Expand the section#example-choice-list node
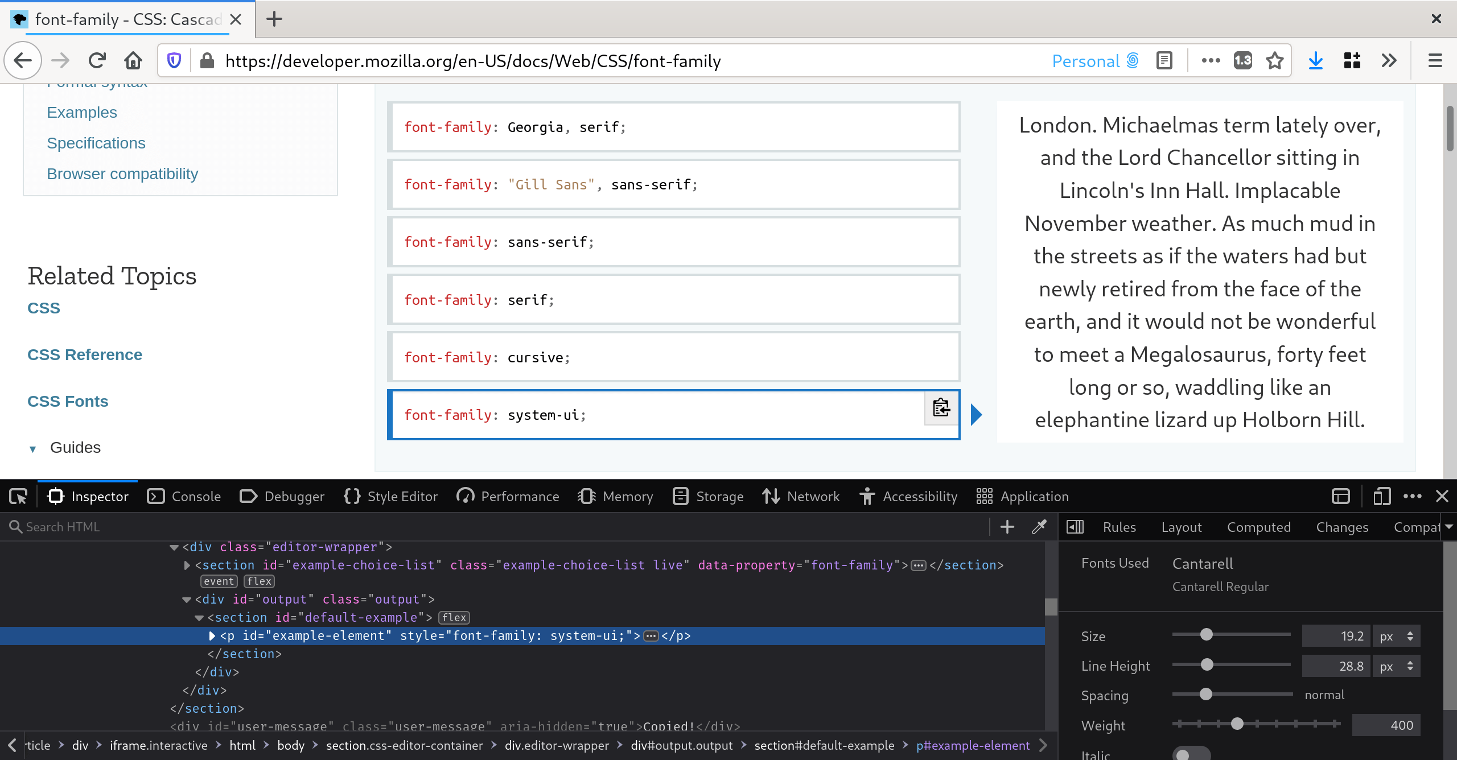The image size is (1457, 760). (186, 565)
